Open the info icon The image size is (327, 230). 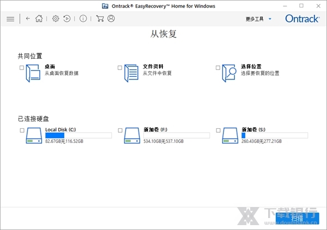coord(83,18)
